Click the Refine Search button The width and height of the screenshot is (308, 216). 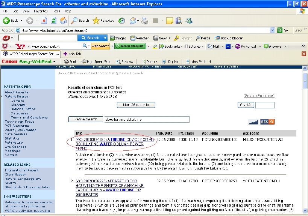pyautogui.click(x=85, y=119)
